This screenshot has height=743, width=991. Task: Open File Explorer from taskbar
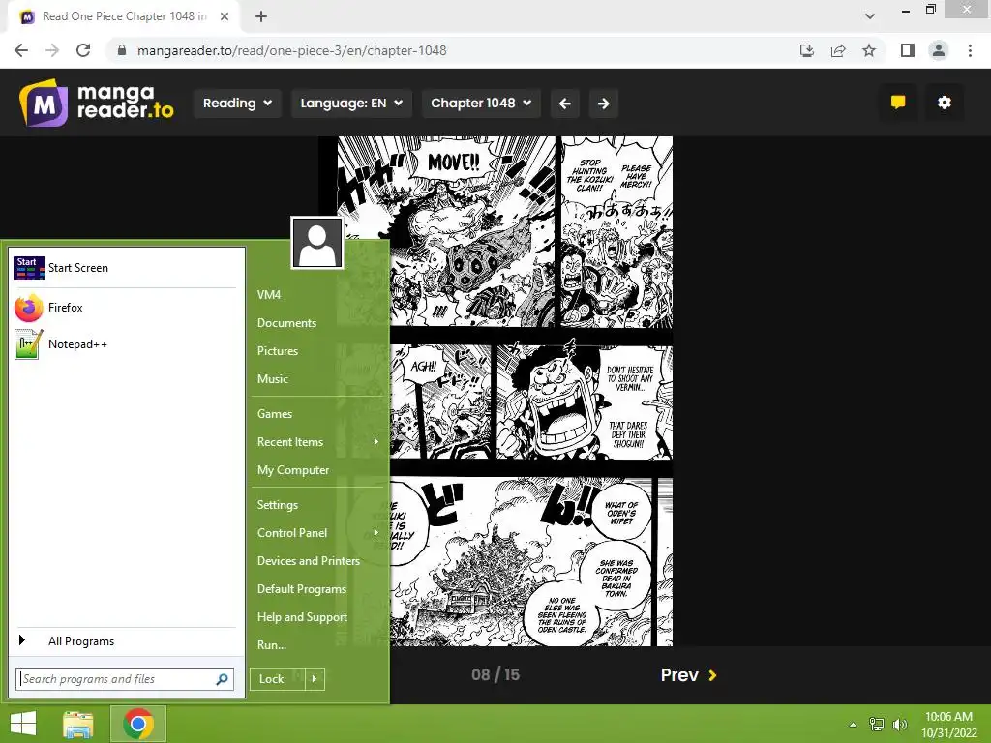(x=78, y=724)
